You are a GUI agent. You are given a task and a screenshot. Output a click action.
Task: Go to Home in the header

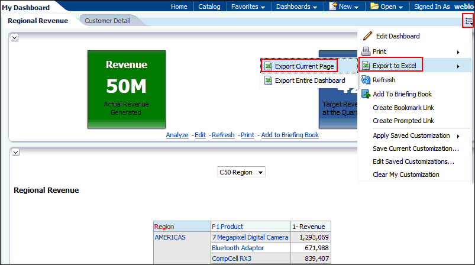[179, 7]
